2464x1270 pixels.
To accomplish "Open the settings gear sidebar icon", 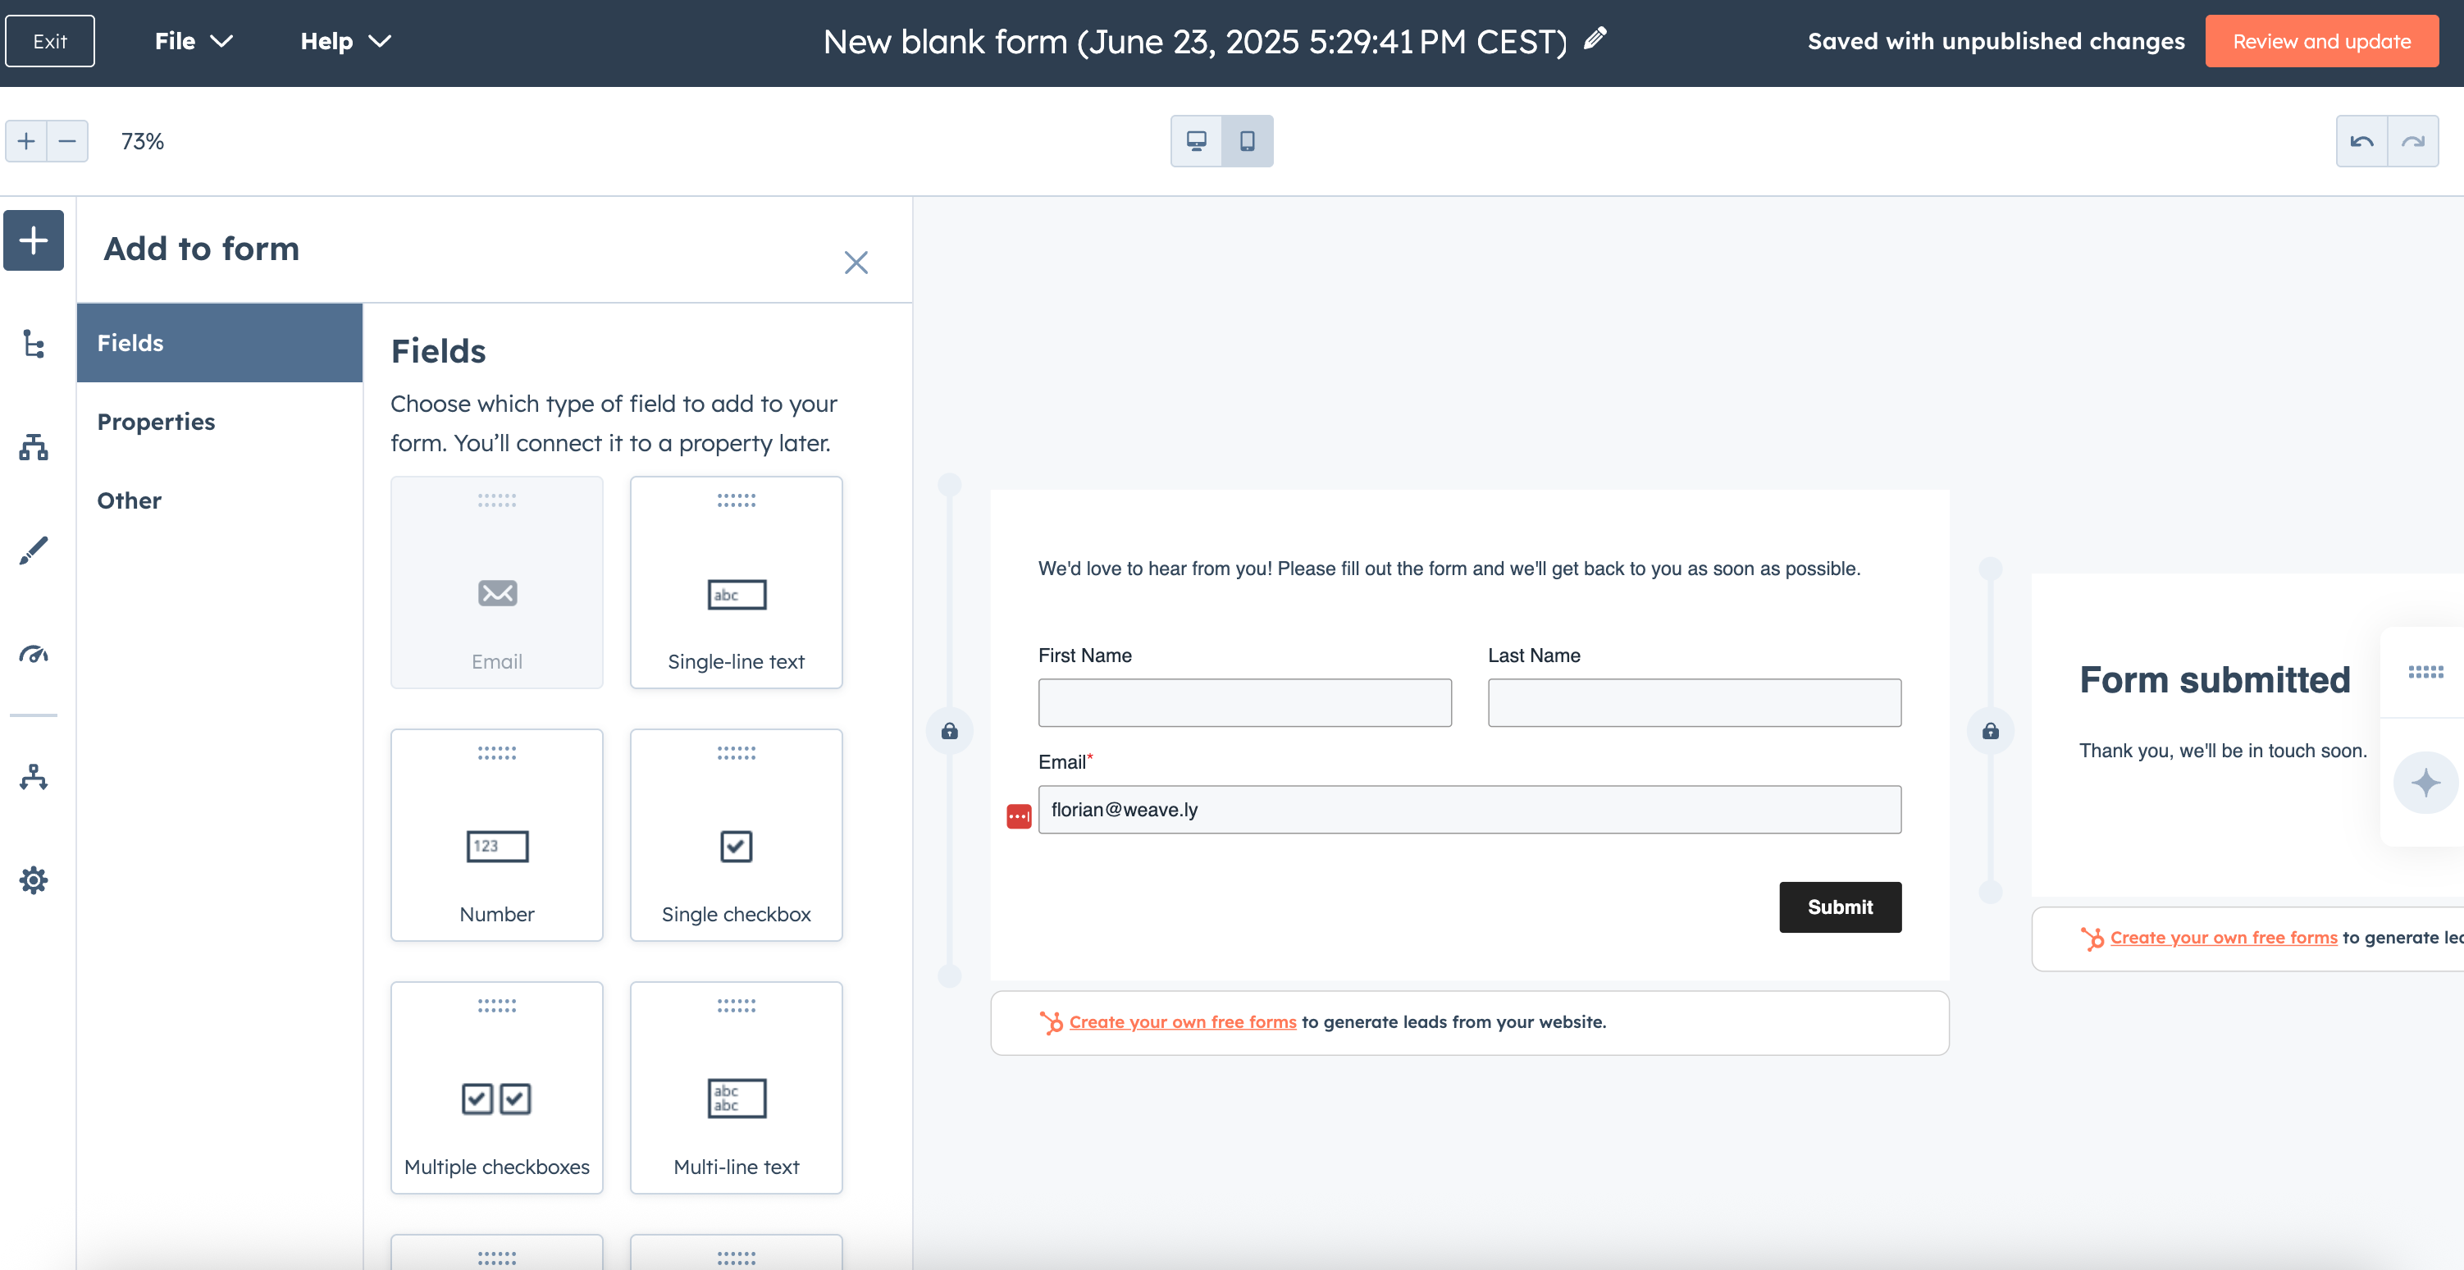I will [x=34, y=880].
